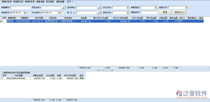Click the 查询 button
This screenshot has width=210, height=102.
(x=165, y=12)
